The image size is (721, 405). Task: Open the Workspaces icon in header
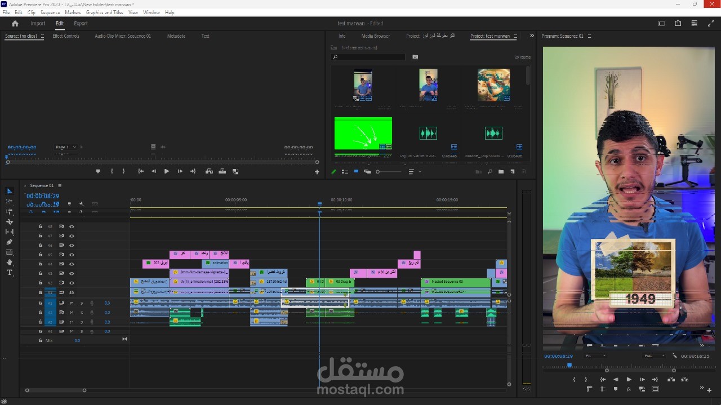pyautogui.click(x=661, y=24)
